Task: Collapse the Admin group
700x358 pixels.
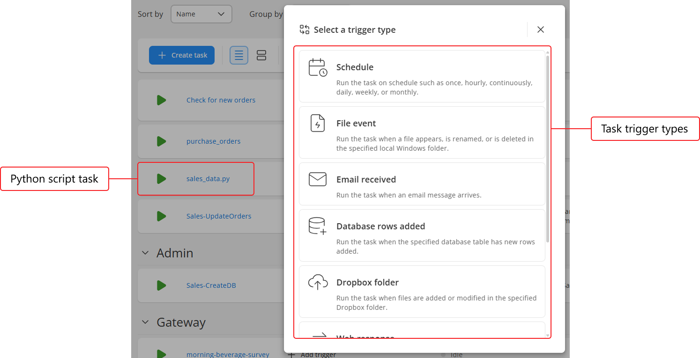Action: [146, 253]
